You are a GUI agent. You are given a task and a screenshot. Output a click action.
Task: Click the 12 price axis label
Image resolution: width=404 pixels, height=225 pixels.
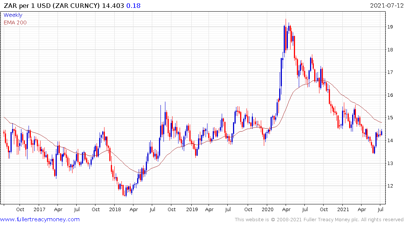[390, 186]
